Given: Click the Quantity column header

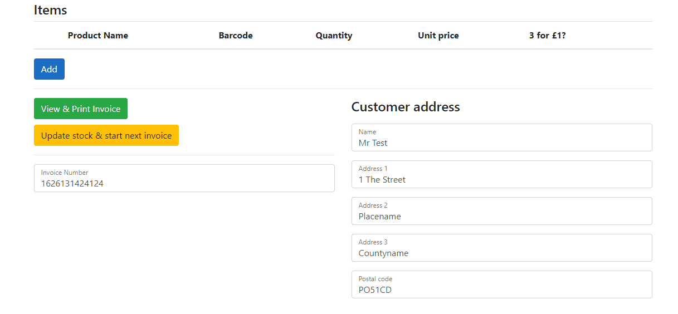Looking at the screenshot, I should coord(334,36).
